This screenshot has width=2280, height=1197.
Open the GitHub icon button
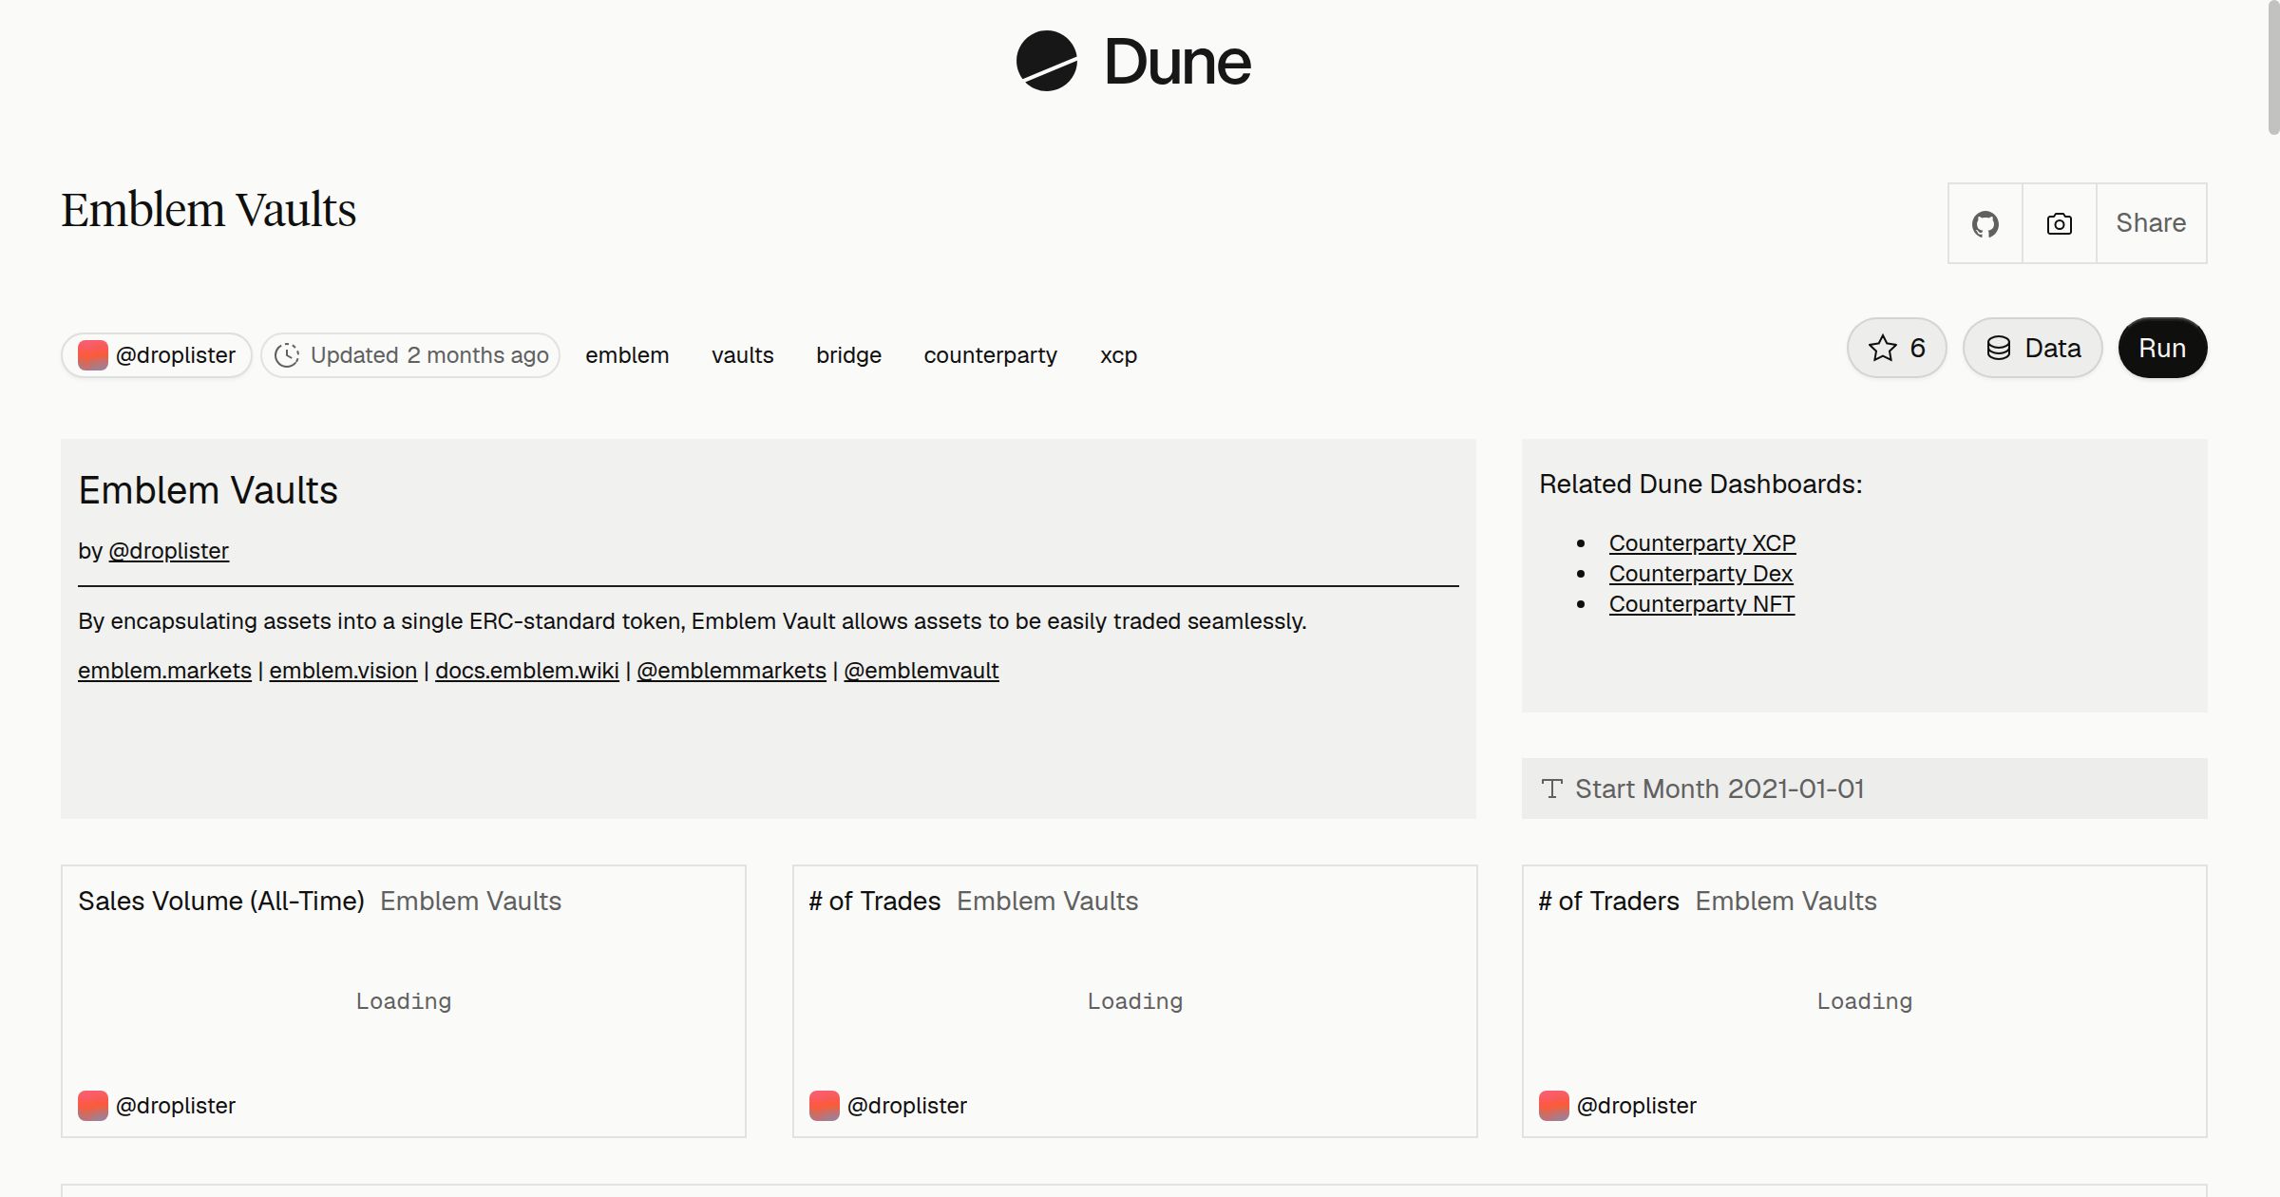tap(1985, 223)
